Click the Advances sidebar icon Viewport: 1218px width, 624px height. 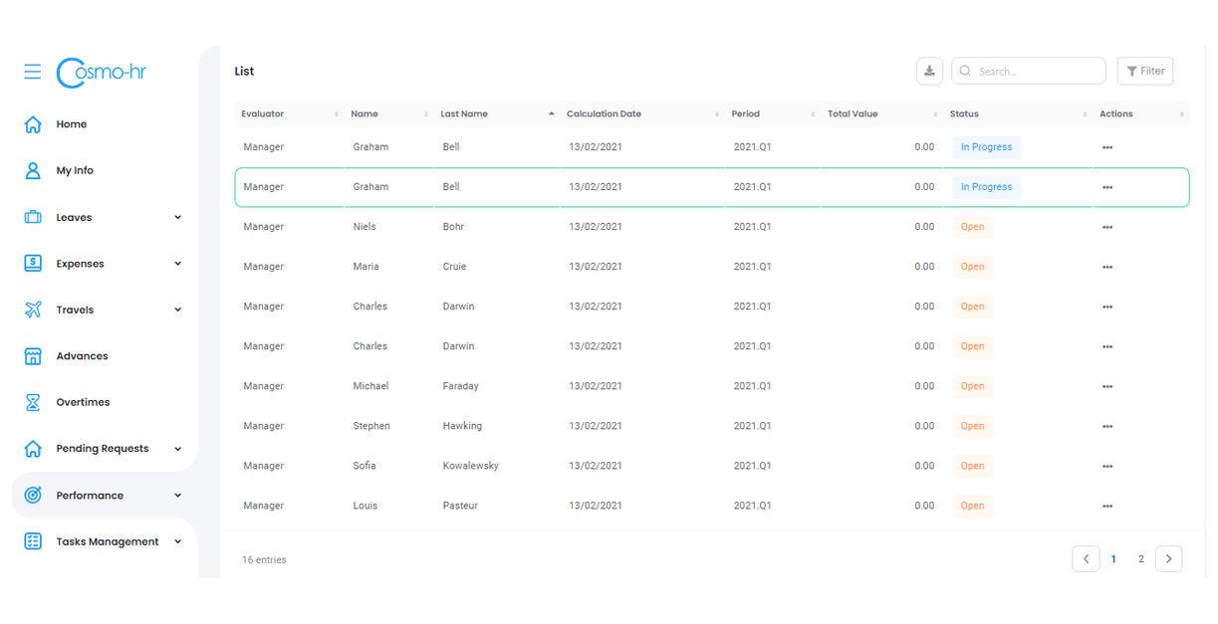(x=33, y=356)
